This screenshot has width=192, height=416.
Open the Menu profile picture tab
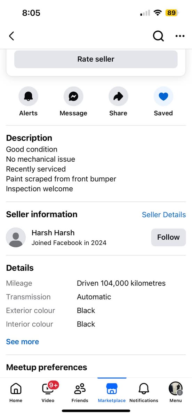(x=176, y=392)
